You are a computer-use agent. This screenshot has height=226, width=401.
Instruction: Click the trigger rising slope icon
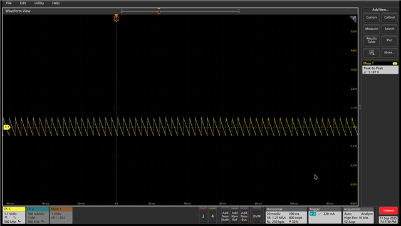tap(320, 214)
